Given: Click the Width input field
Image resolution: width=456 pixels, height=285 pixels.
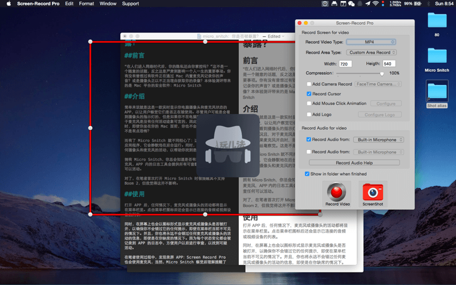Looking at the screenshot, I should [345, 64].
